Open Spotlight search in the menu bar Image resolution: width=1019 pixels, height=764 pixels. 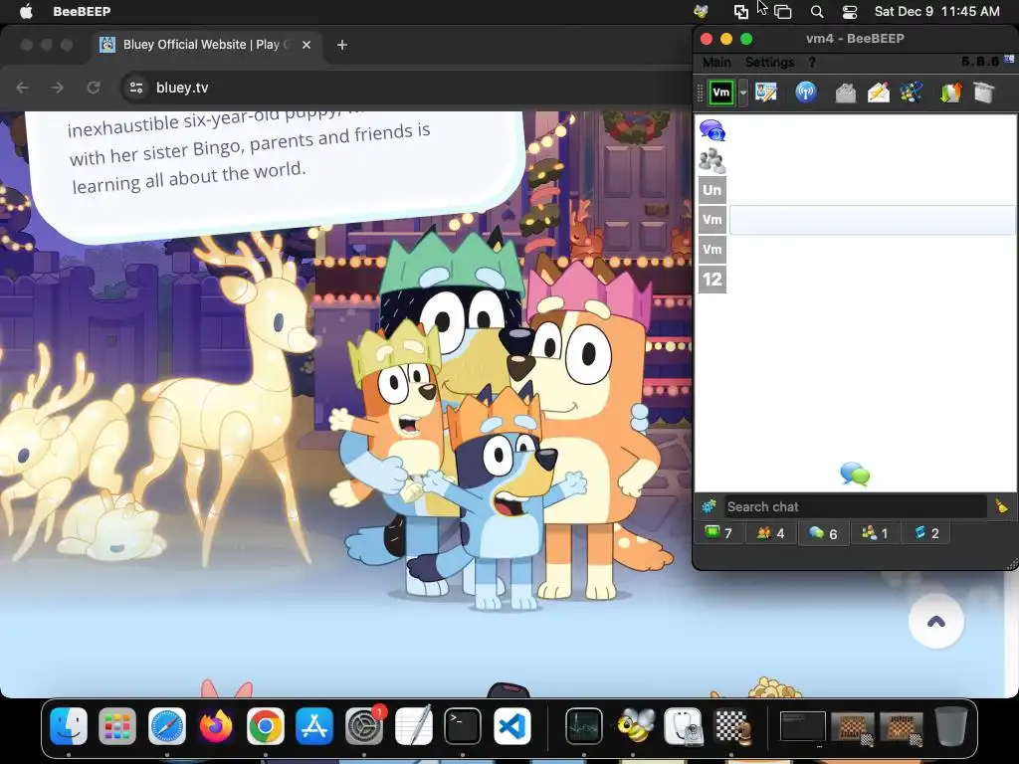click(817, 12)
